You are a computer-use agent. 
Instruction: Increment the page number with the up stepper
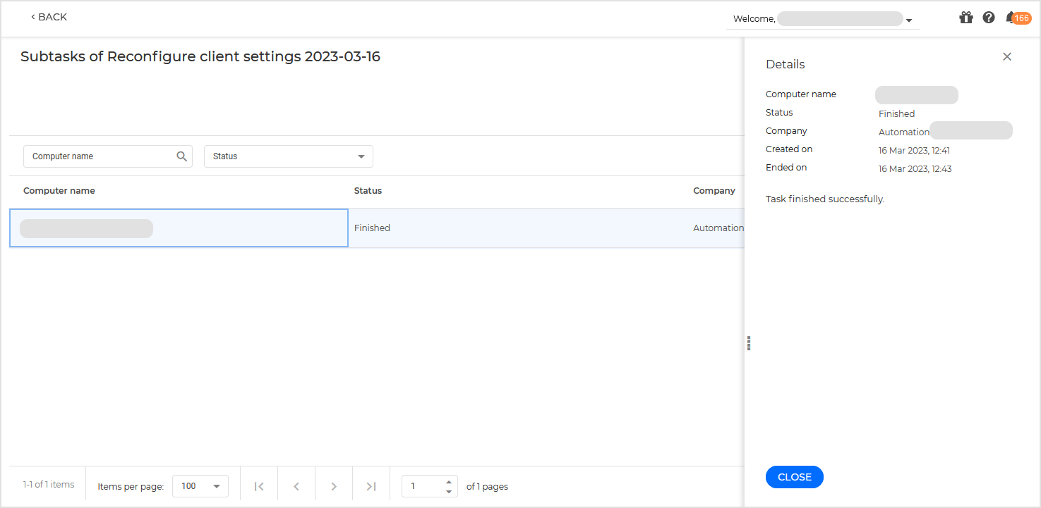tap(448, 482)
